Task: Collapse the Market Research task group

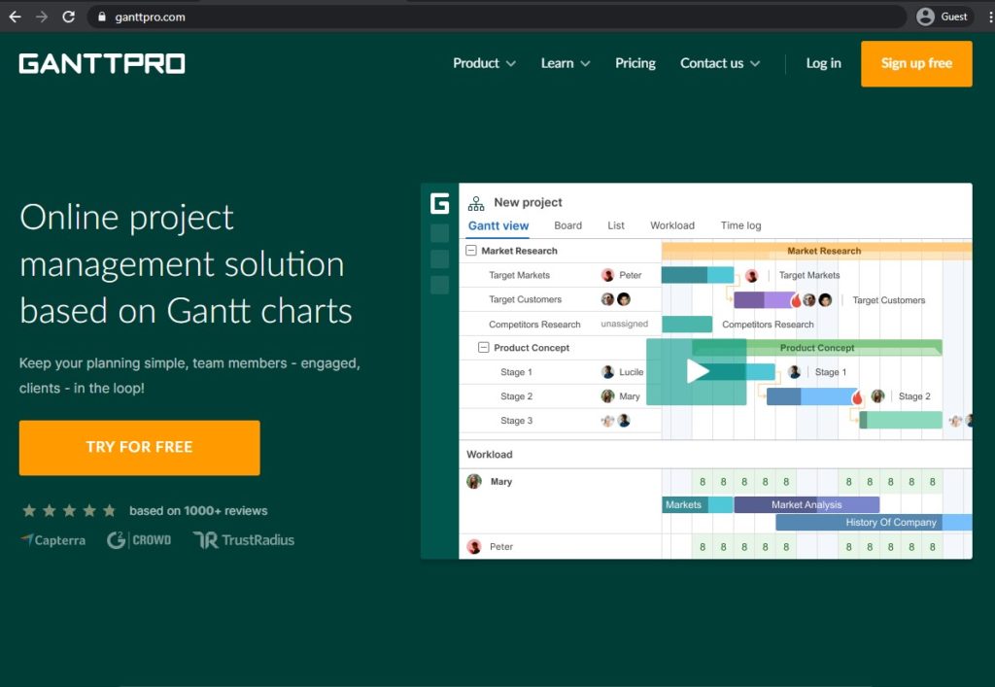Action: click(x=473, y=250)
